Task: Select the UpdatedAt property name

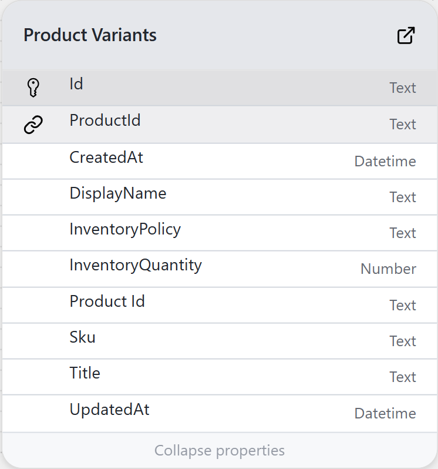Action: coord(109,410)
